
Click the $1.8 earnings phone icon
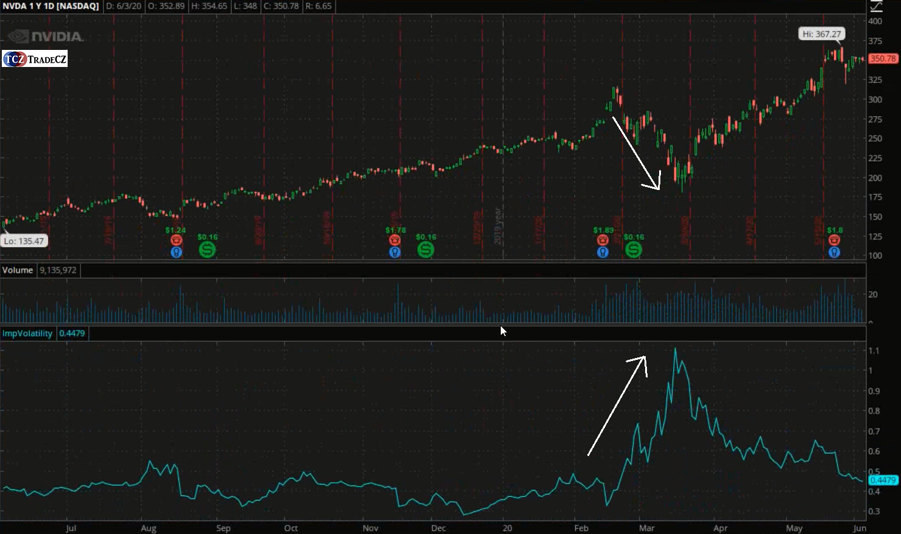834,240
